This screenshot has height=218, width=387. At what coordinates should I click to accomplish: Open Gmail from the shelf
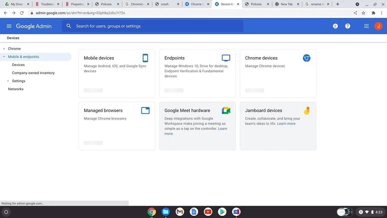point(179,212)
